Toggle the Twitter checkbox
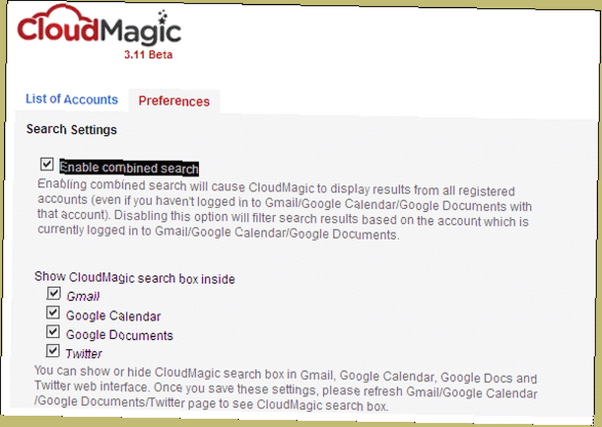This screenshot has width=602, height=427. (x=52, y=351)
